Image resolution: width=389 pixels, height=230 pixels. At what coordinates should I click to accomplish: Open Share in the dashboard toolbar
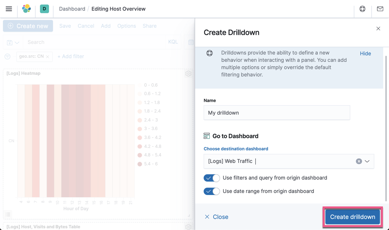(x=149, y=26)
